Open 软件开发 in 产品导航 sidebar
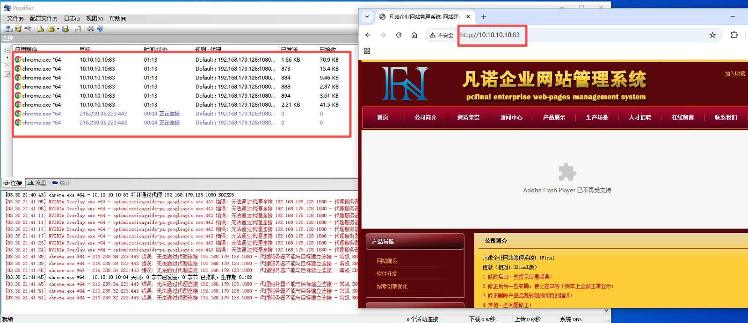Viewport: 748px width, 323px height. (x=387, y=274)
